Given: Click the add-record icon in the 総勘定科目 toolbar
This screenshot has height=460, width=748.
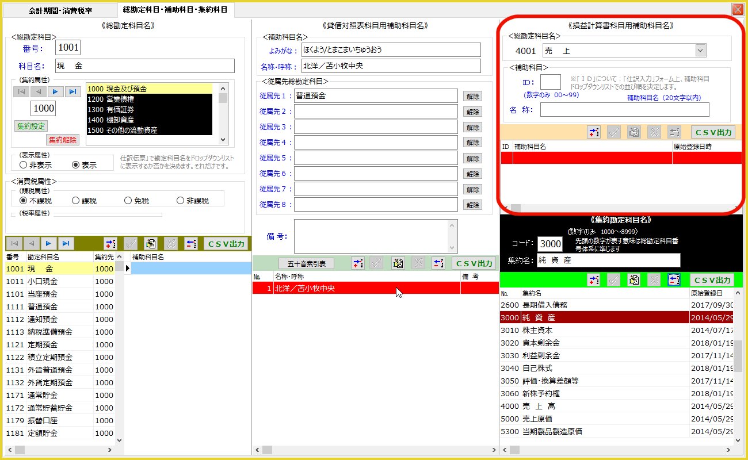Looking at the screenshot, I should 110,243.
